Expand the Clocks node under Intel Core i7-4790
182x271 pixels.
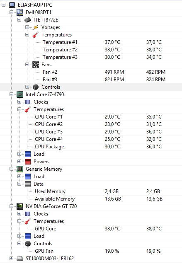coord(19,102)
